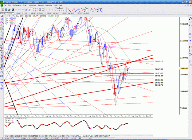Switch to USDJPY H8 60-I tab
Screen dimensions: 192x140
[x=53, y=13]
